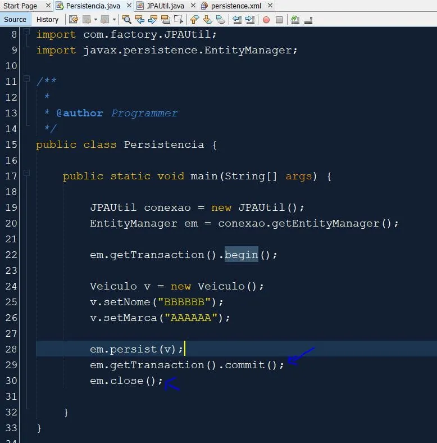Viewport: 437px width, 443px height.
Task: Switch to History view
Action: click(x=47, y=19)
